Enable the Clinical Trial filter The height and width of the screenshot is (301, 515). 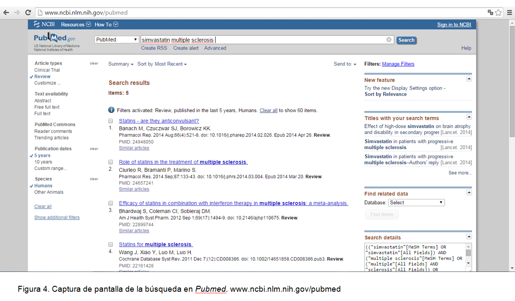47,70
